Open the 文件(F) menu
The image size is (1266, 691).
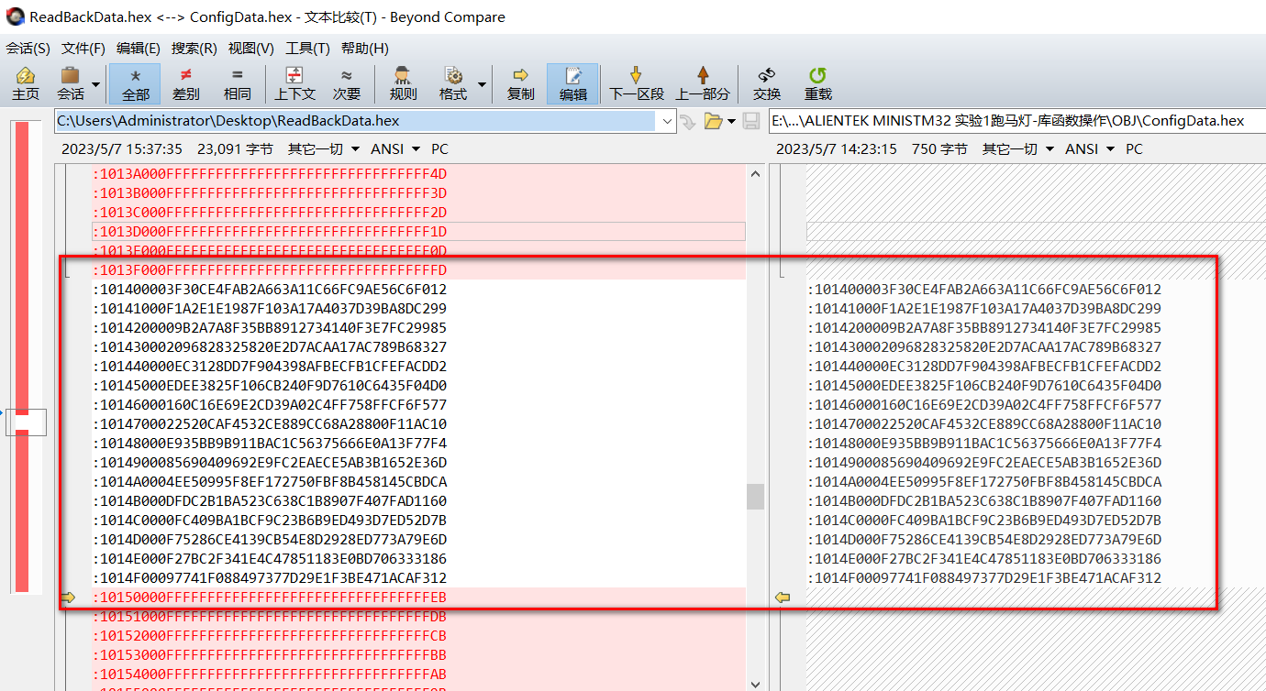coord(83,48)
